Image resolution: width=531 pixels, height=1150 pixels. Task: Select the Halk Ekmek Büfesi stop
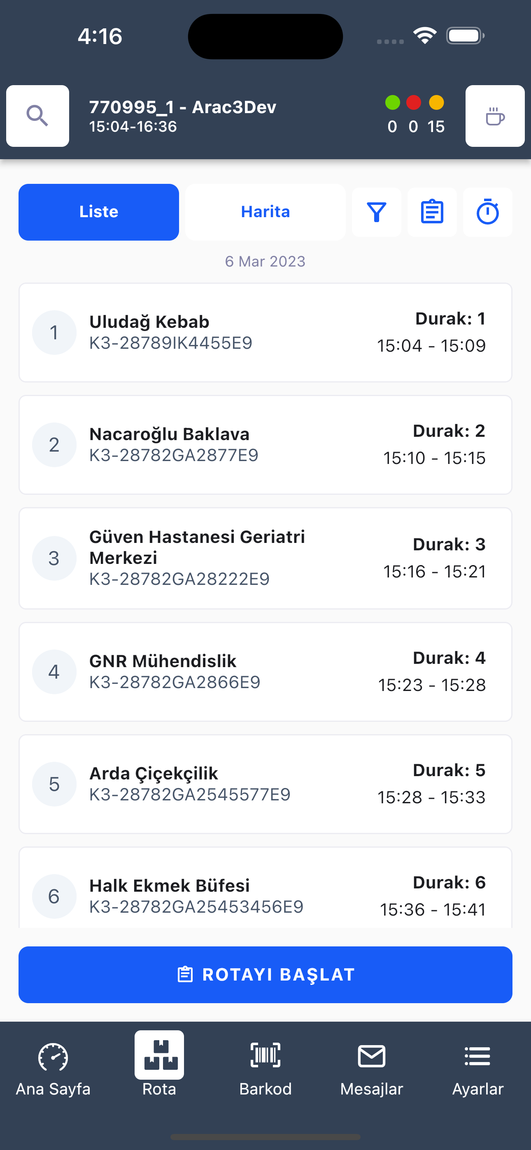(265, 888)
